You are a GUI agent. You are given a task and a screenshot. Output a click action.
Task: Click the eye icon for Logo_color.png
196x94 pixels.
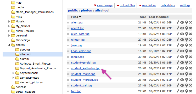pos(182,51)
